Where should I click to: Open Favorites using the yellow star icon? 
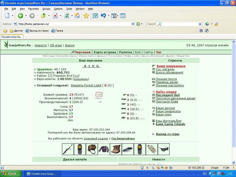pyautogui.click(x=86, y=16)
